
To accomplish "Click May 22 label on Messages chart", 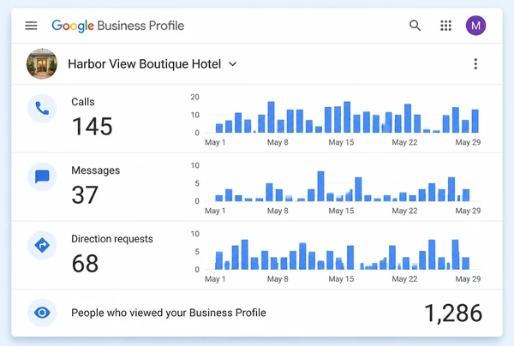I will point(405,211).
